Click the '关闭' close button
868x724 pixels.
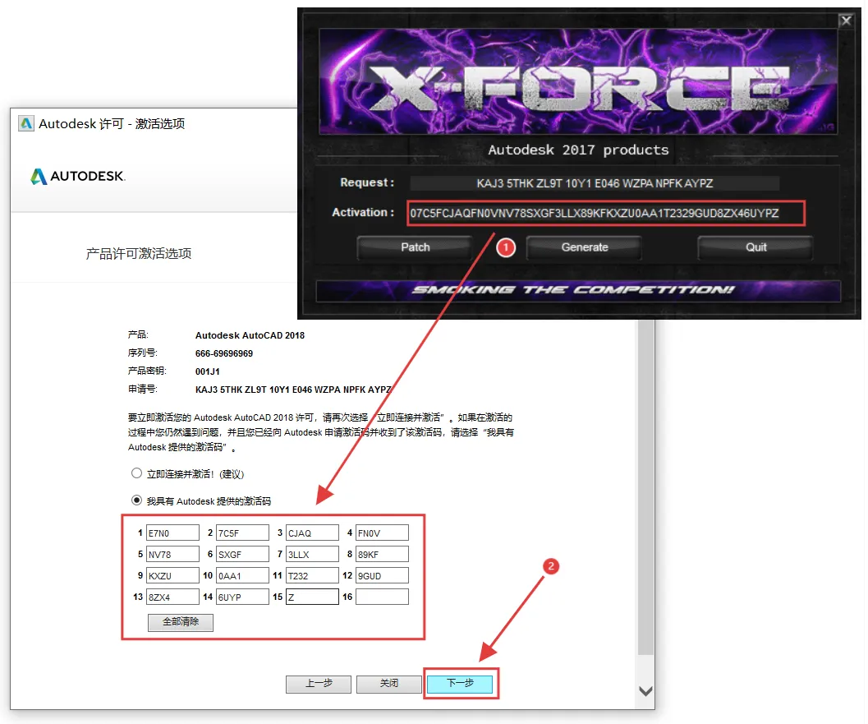coord(388,684)
